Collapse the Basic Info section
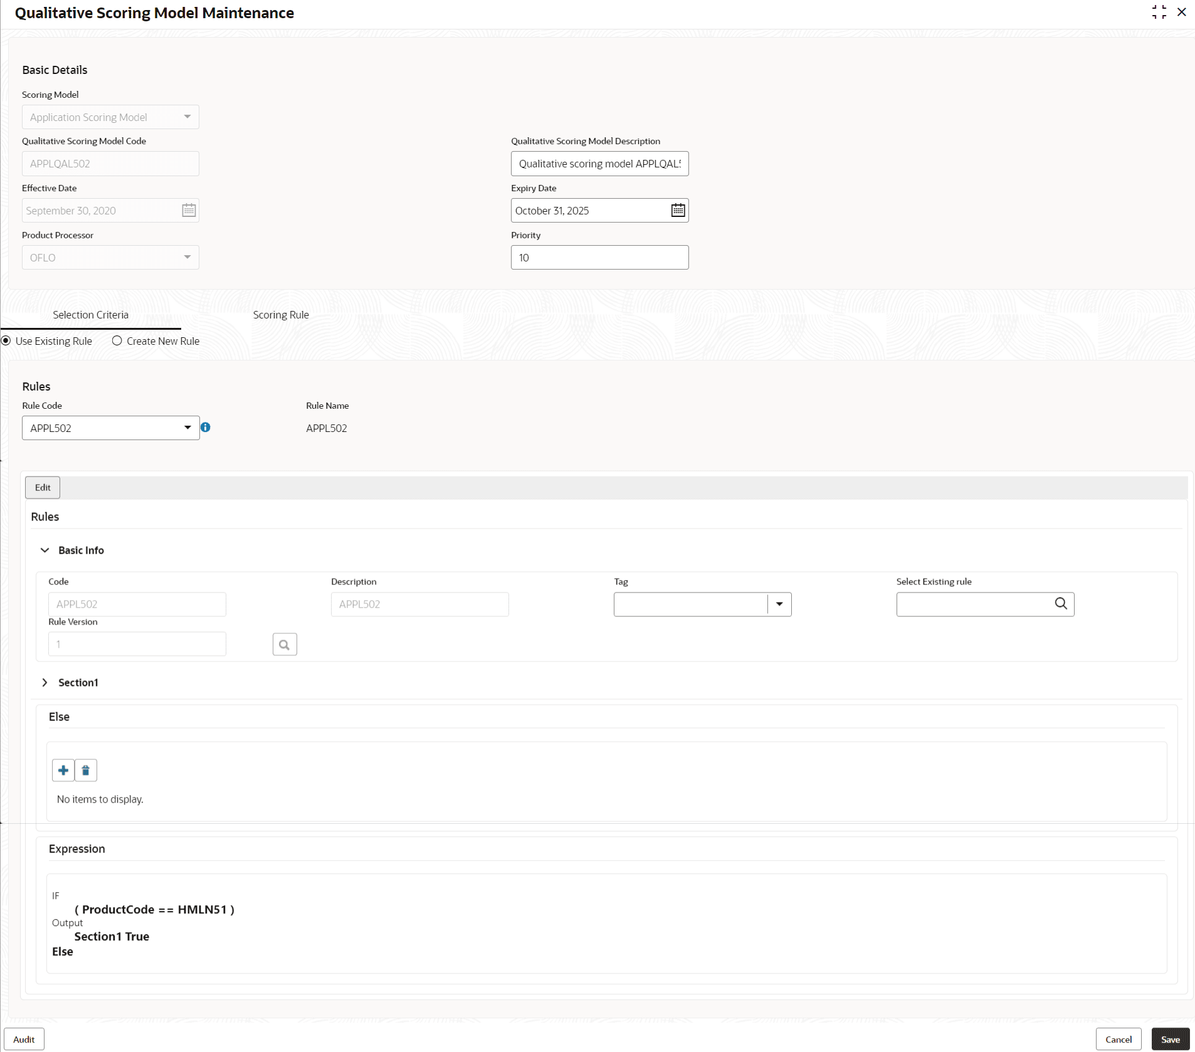The height and width of the screenshot is (1052, 1195). [x=45, y=550]
